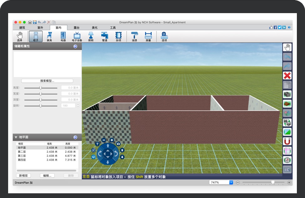The image size is (305, 198).
Task: Click the rotation value stepper arrows
Action: 78,106
